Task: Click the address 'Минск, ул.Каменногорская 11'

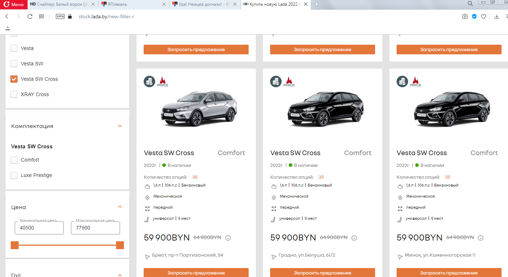Action: (440, 255)
